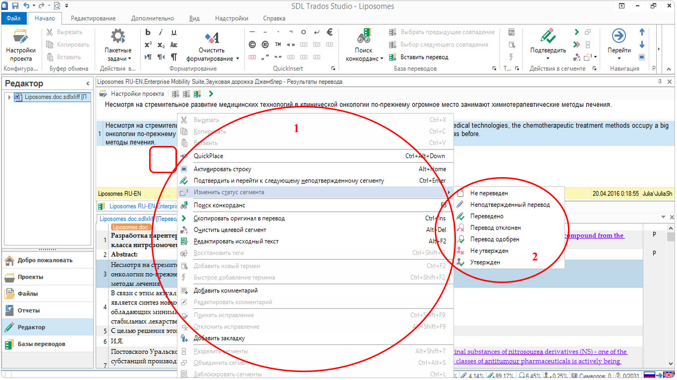Viewport: 677px width, 380px height.
Task: Open Concordance search dropdown arrow
Action: point(382,58)
